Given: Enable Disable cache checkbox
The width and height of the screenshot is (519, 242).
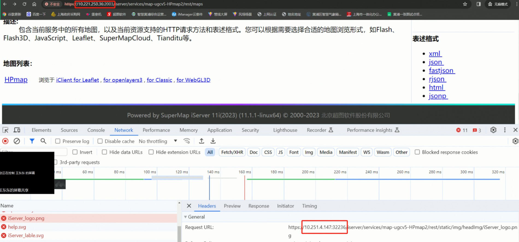Looking at the screenshot, I should point(100,141).
